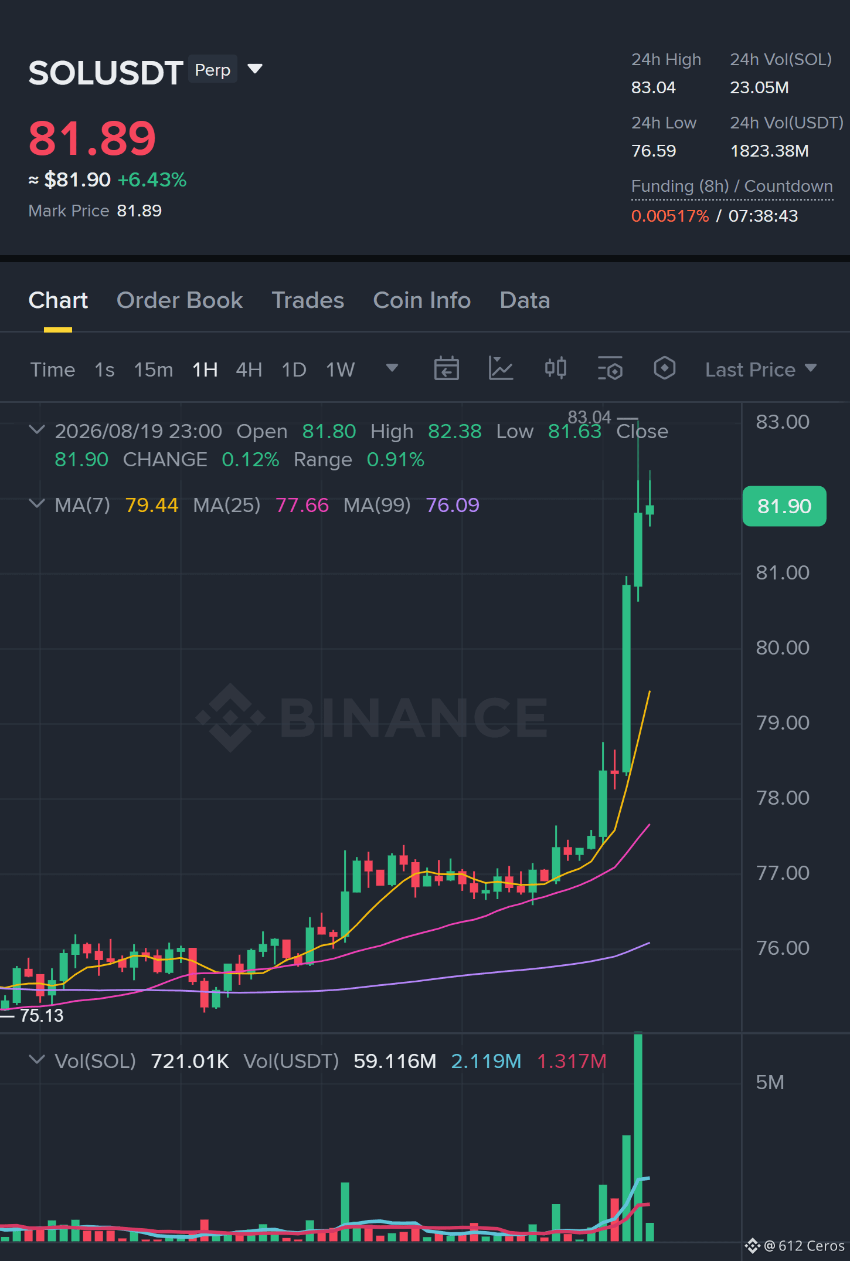Image resolution: width=850 pixels, height=1261 pixels.
Task: Click the large 81.89 last price
Action: pyautogui.click(x=93, y=138)
